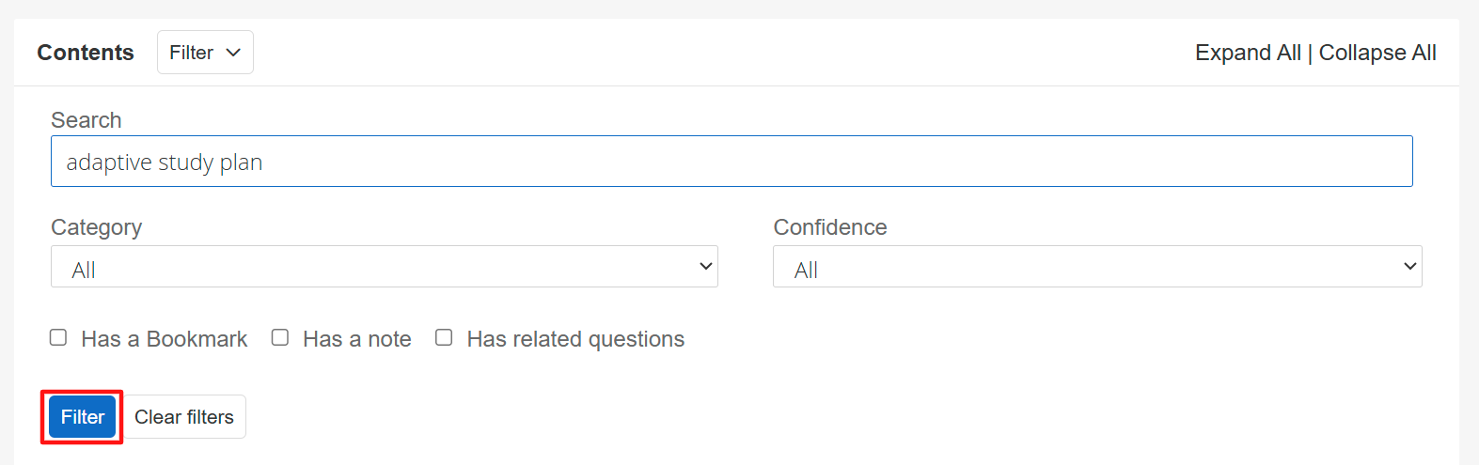The image size is (1479, 465).
Task: Tick the Has a Bookmark checkbox
Action: coord(58,337)
